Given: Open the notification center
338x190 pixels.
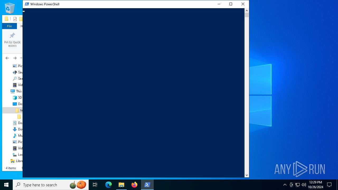Looking at the screenshot, I should [x=329, y=185].
